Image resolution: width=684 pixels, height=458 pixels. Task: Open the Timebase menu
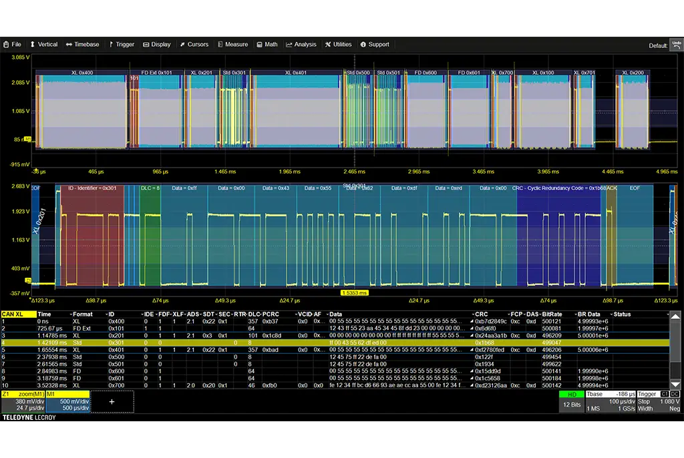pos(82,45)
